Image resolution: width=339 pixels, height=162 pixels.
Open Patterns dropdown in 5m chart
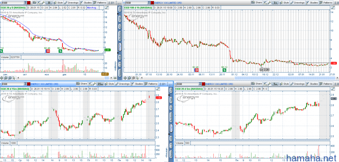pyautogui.click(x=326, y=84)
